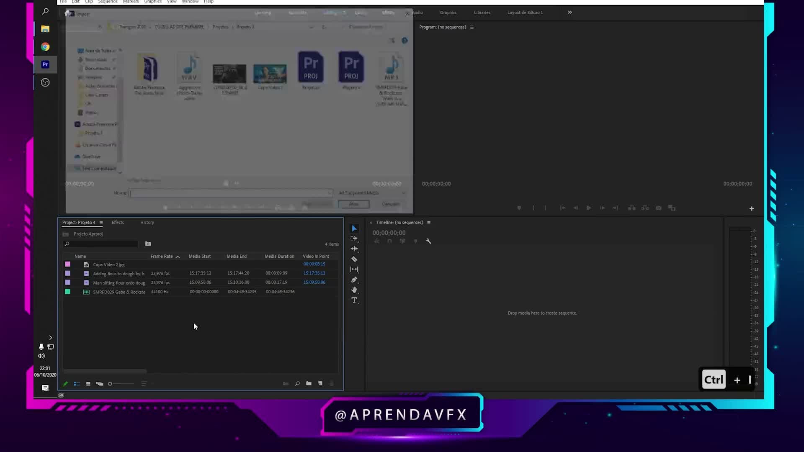Screen dimensions: 804x452
Task: Select the Track Select Forward tool
Action: 354,239
